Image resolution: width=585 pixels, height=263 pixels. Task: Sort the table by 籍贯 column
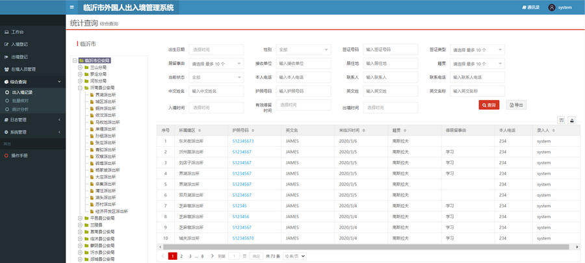pyautogui.click(x=405, y=131)
